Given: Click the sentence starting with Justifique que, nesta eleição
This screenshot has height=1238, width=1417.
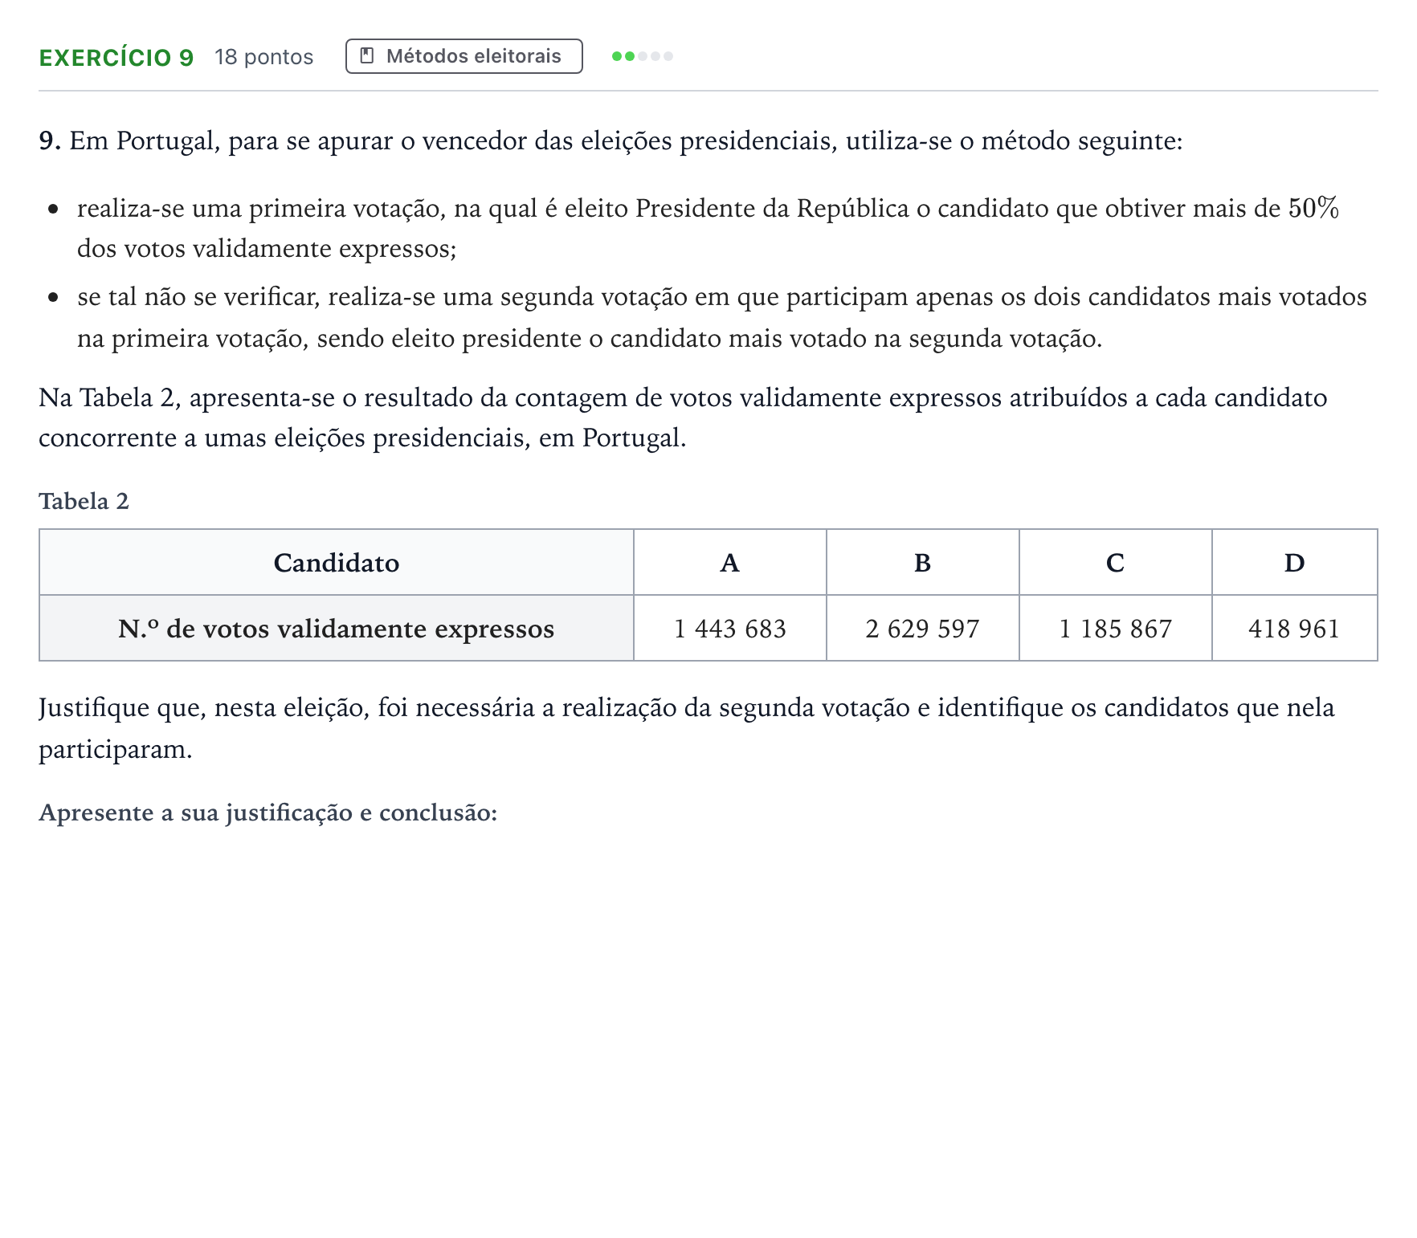Looking at the screenshot, I should click(x=687, y=728).
